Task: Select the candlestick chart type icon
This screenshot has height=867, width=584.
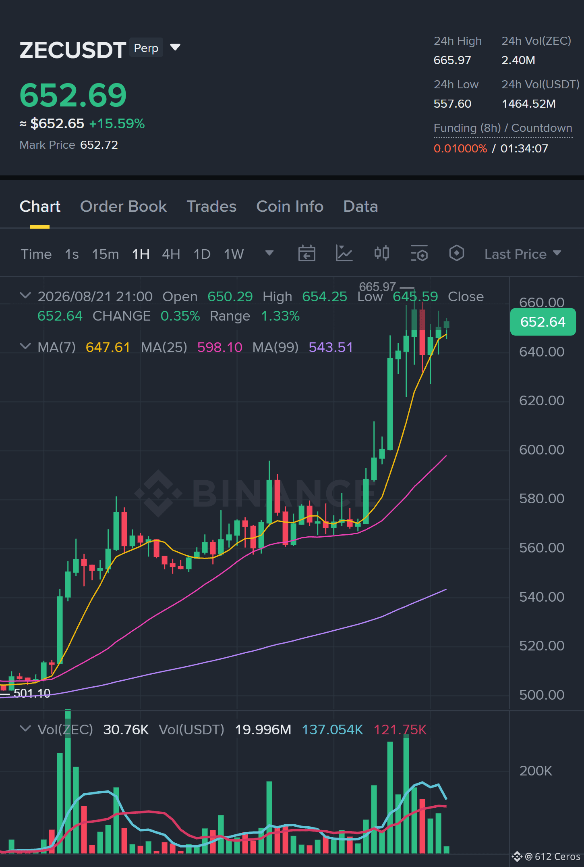Action: [x=382, y=254]
